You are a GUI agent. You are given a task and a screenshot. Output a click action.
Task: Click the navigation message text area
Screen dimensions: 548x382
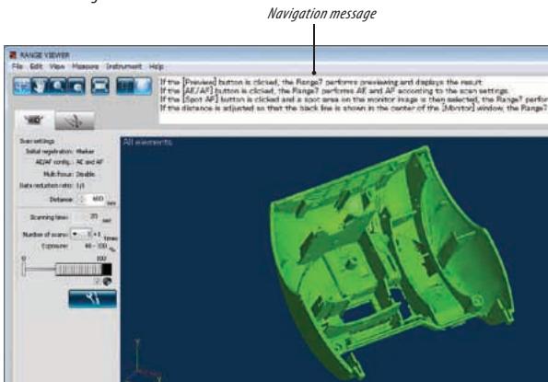coord(354,98)
